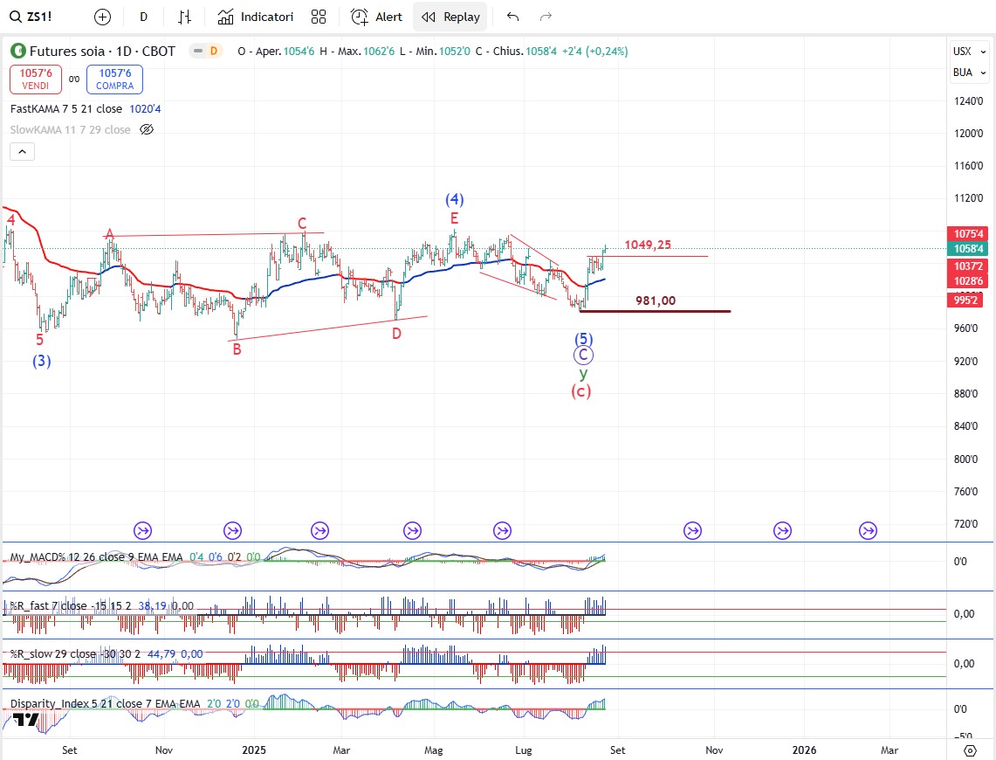Collapse the indicator legend chevron

tap(23, 151)
